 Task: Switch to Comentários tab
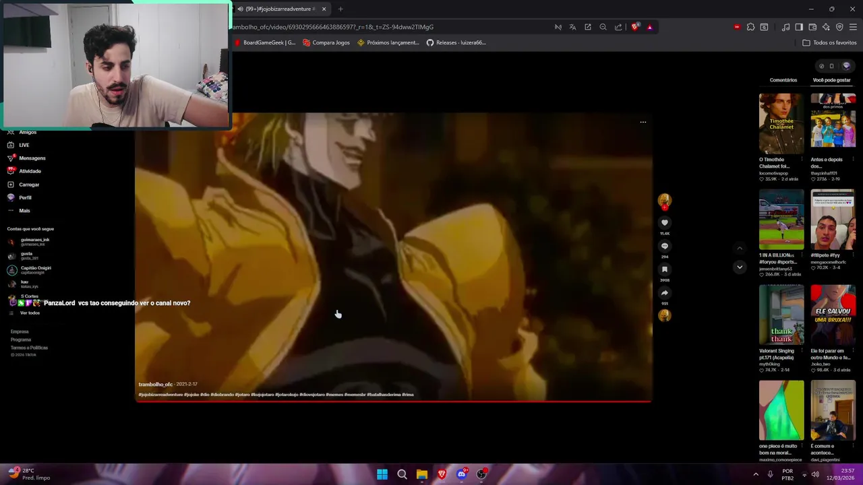coord(783,80)
